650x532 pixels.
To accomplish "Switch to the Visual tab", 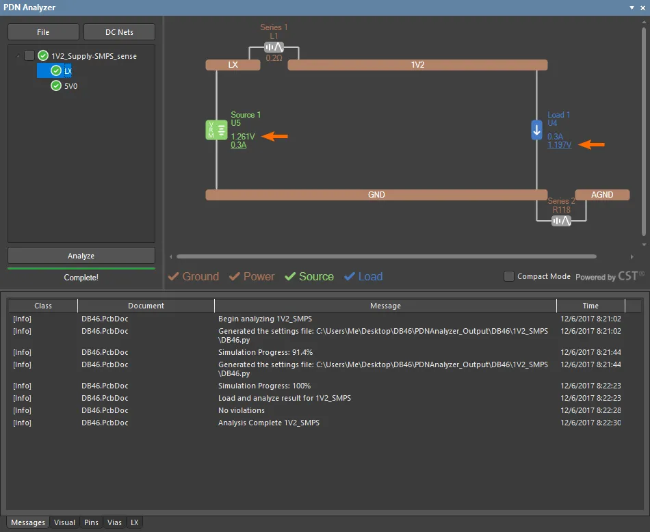I will click(x=65, y=522).
